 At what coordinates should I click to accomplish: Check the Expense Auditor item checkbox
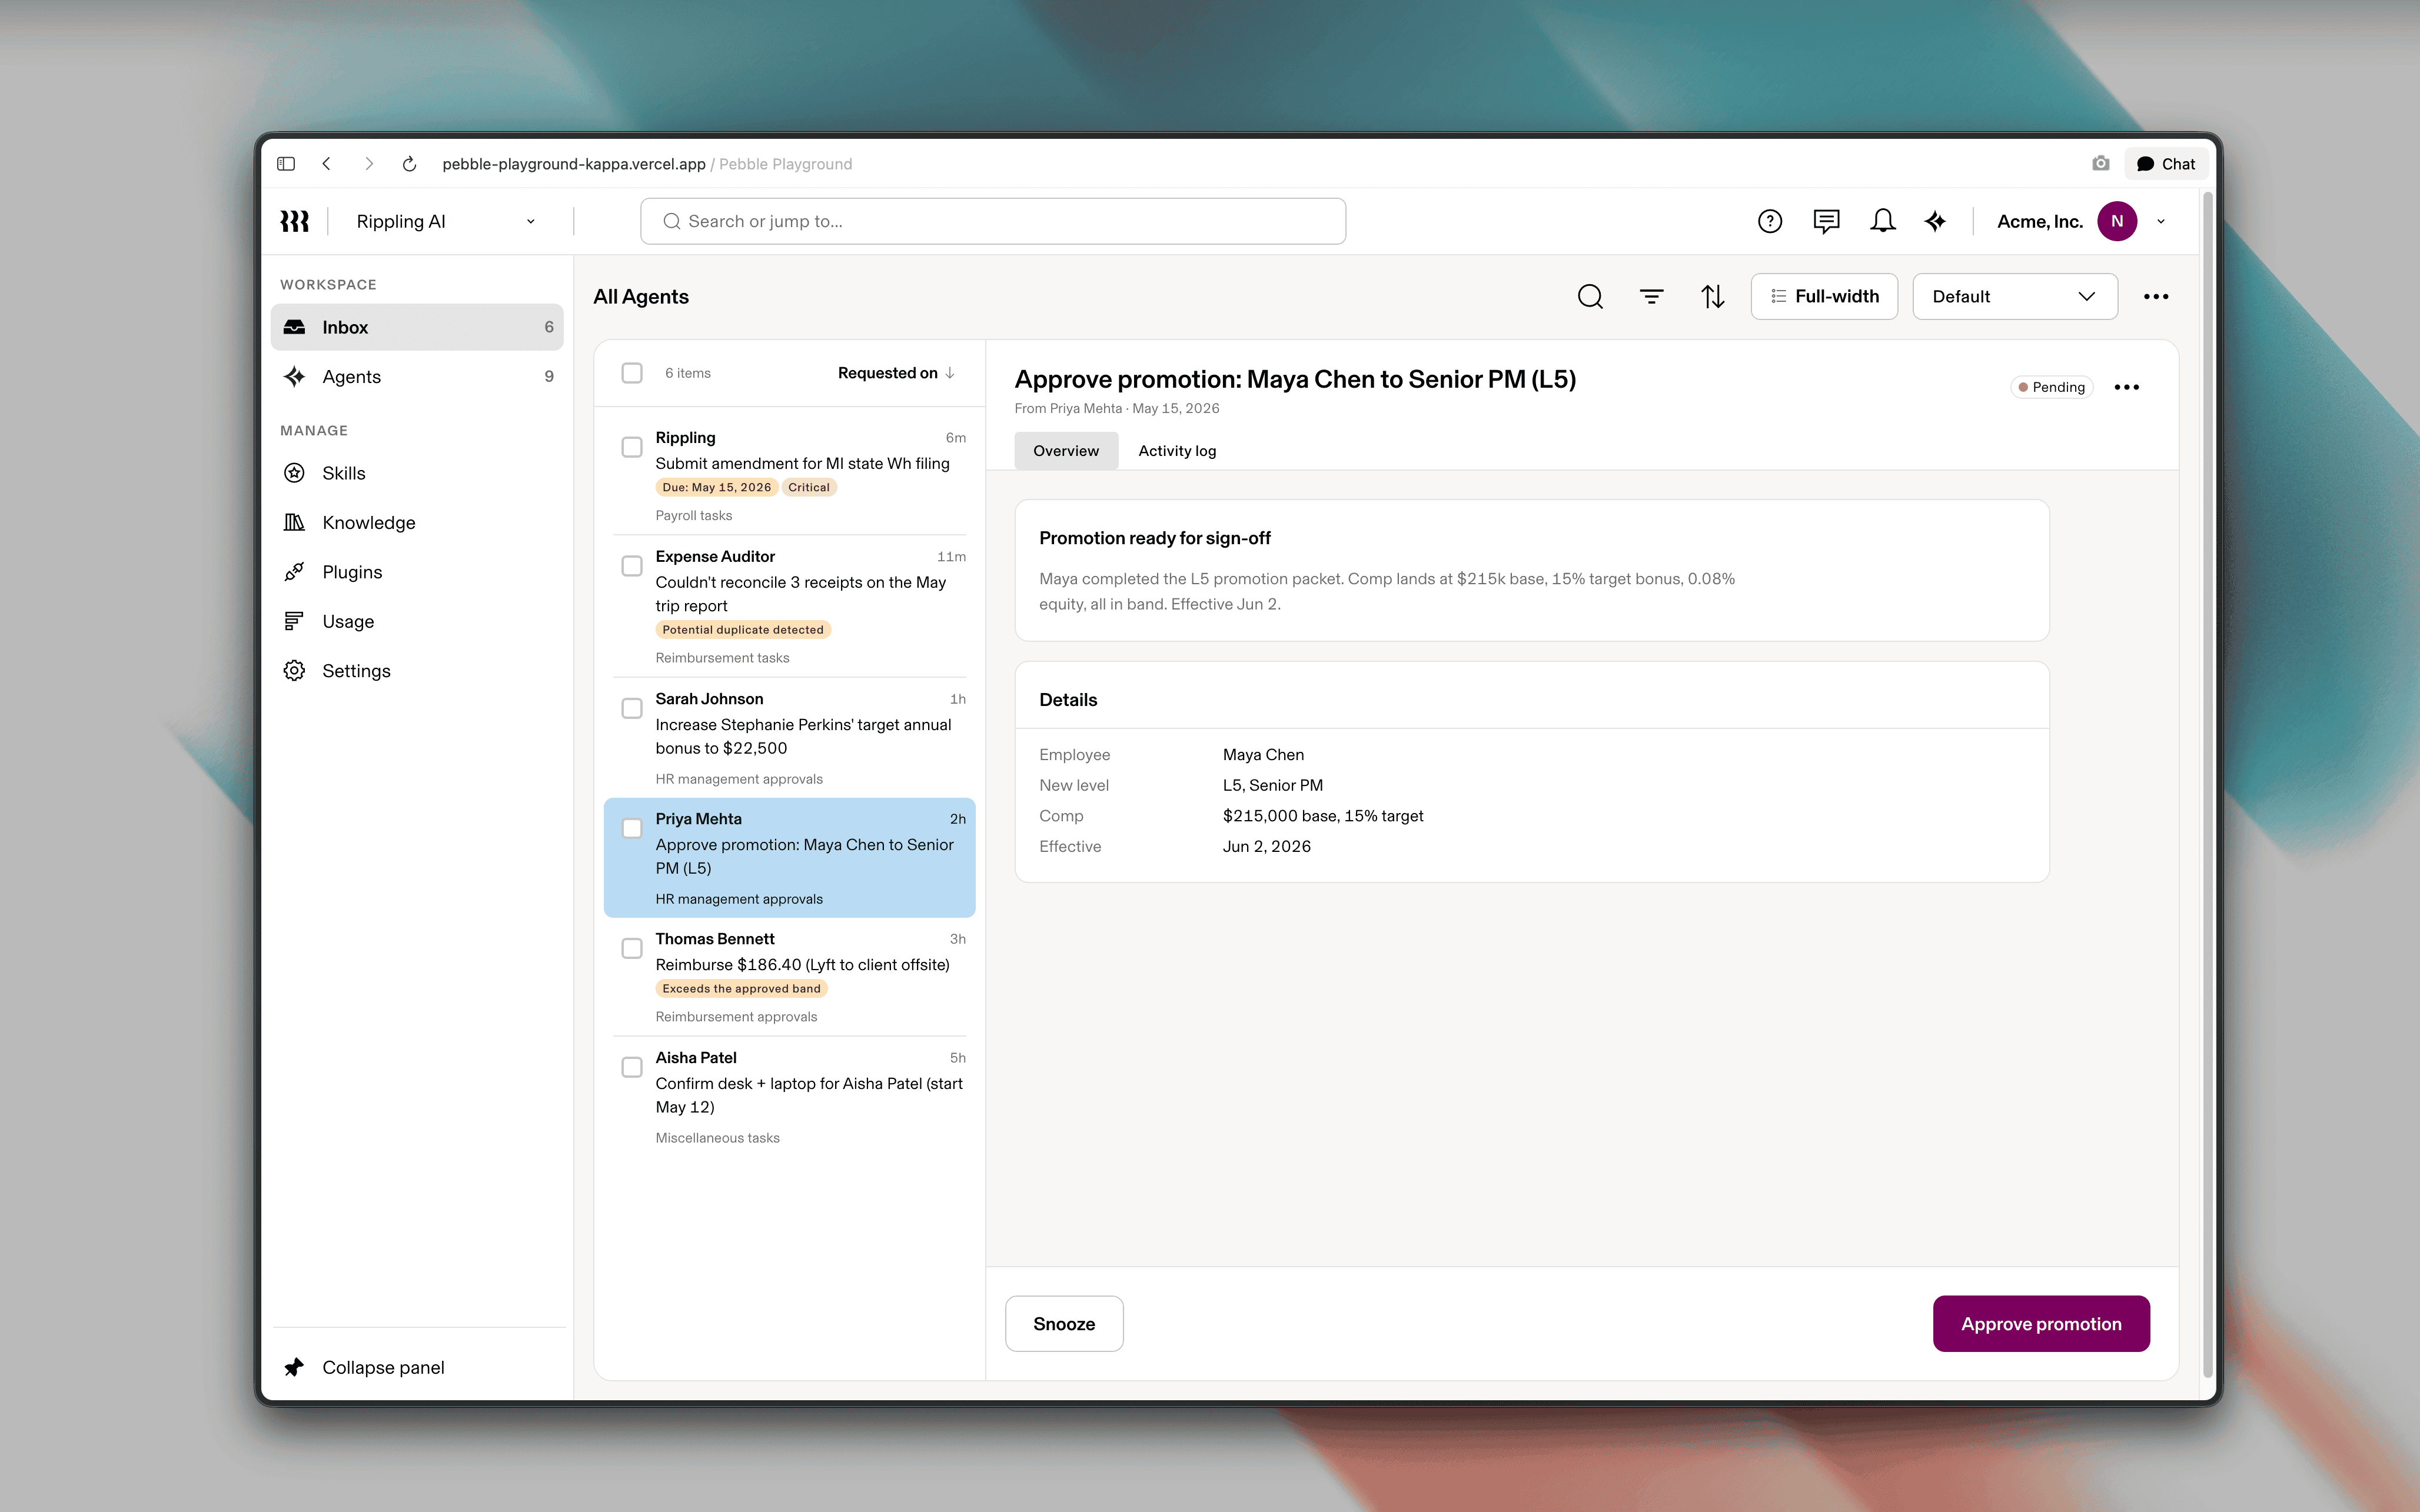[x=632, y=566]
